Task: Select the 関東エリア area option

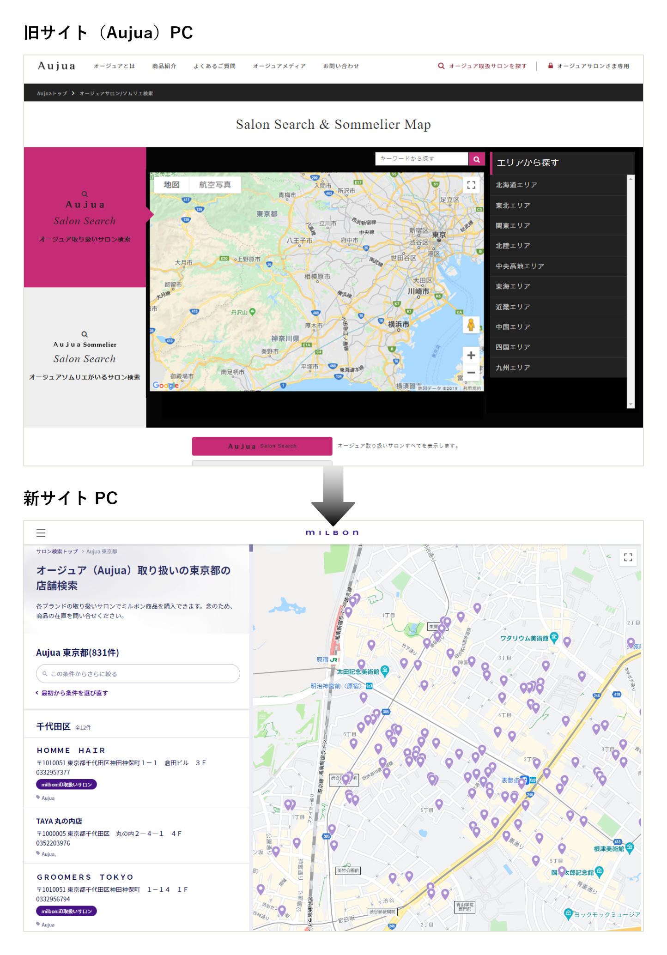Action: 513,225
